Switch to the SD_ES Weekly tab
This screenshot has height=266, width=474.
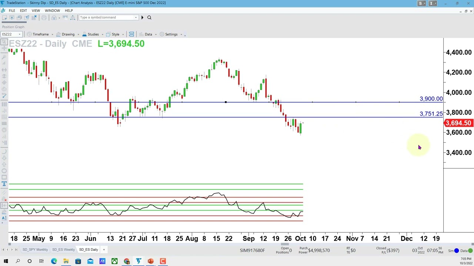[63, 250]
